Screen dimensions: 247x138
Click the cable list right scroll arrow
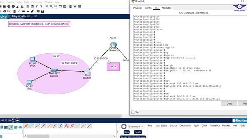pos(114,136)
